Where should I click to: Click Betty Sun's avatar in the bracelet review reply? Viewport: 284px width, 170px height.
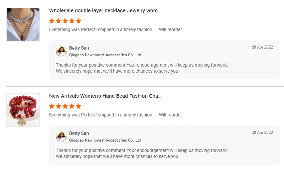(x=61, y=137)
